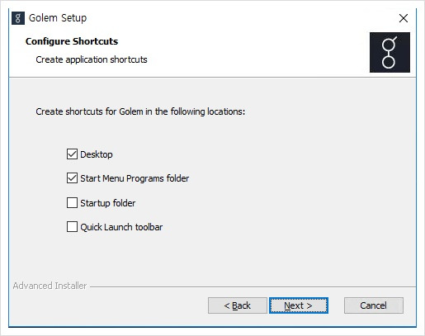Click the Advanced Installer branding text
Viewport: 425px width, 336px height.
50,286
